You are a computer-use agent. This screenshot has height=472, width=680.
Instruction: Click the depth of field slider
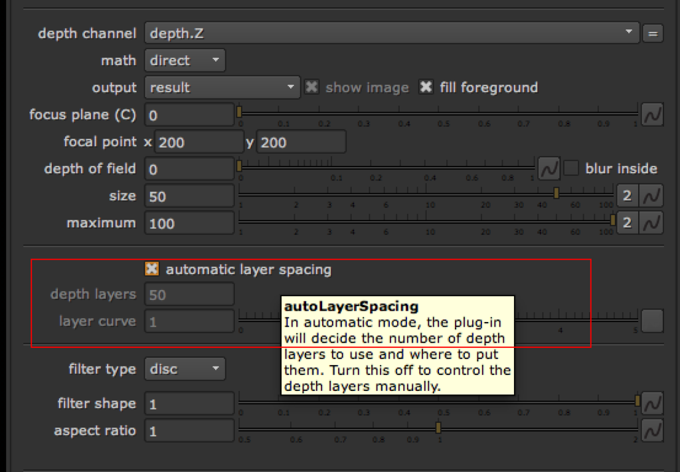[x=386, y=167]
